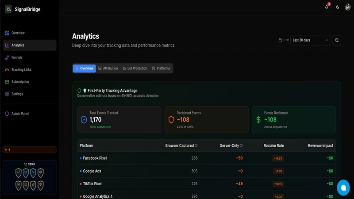The image size is (354, 199).
Task: Open Admin Panel
Action: [29, 114]
